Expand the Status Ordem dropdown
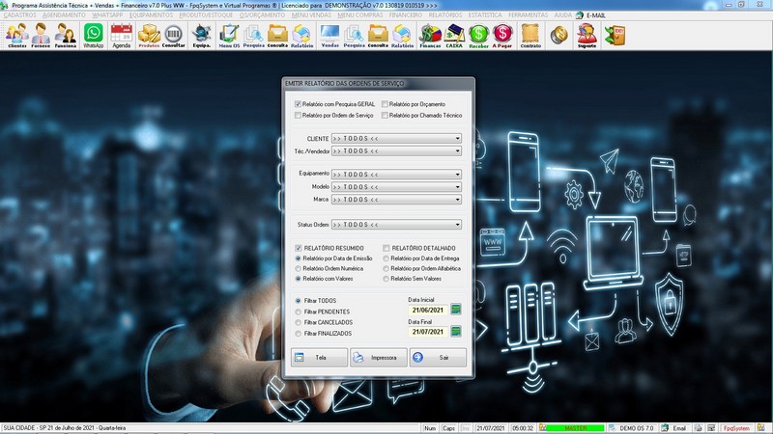This screenshot has height=434, width=773. [x=457, y=225]
